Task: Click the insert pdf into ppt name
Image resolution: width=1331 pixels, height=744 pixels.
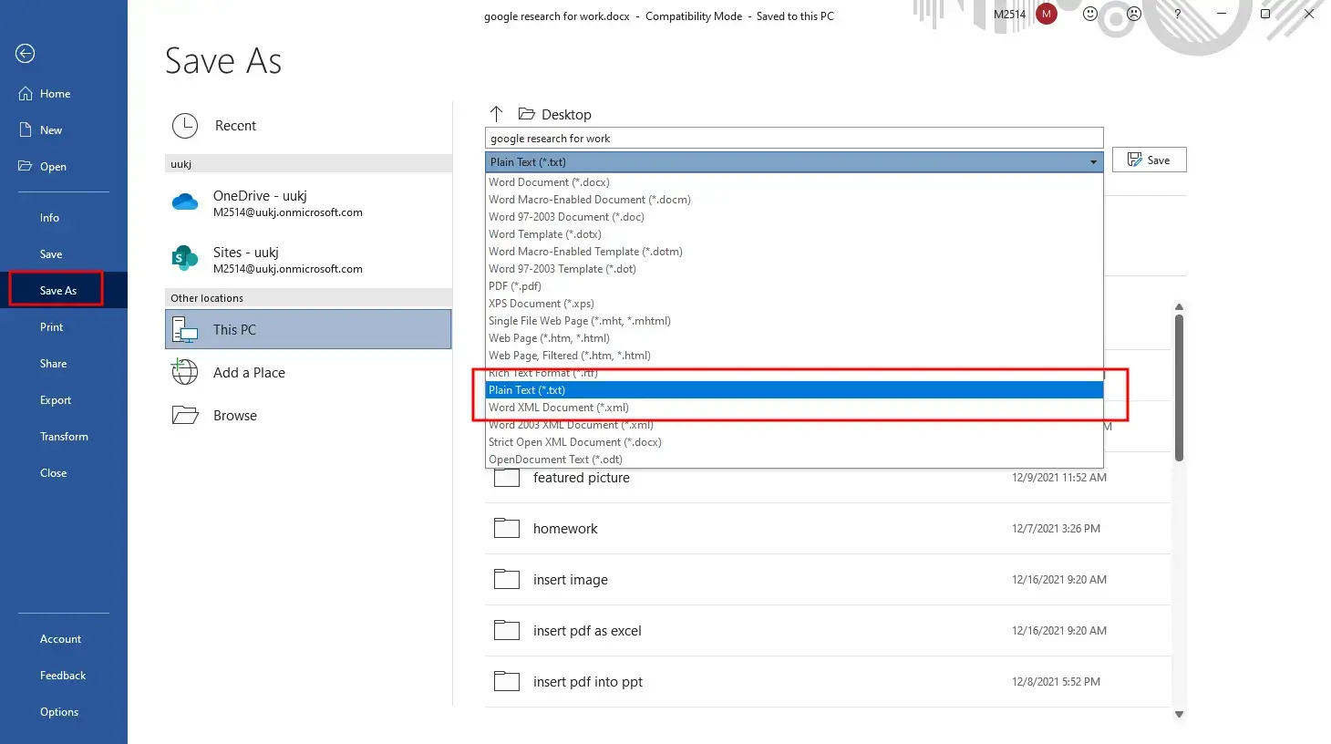Action: tap(588, 682)
